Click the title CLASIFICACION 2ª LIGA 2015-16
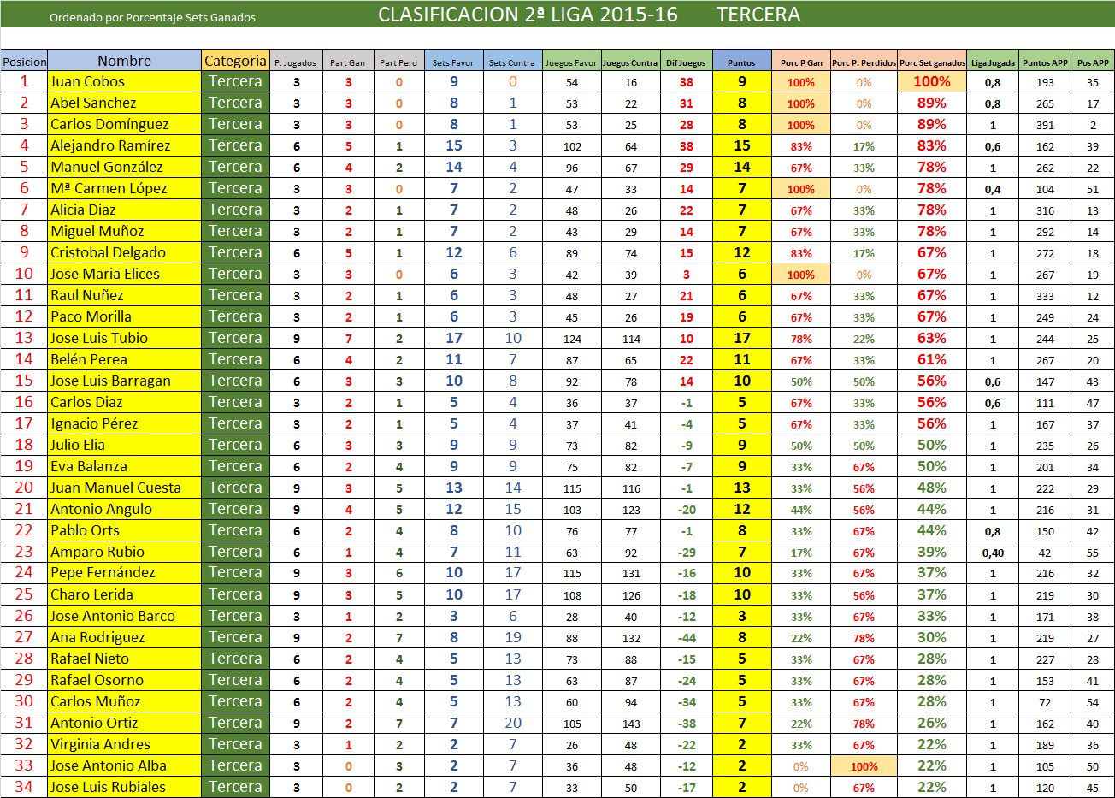 pyautogui.click(x=528, y=15)
